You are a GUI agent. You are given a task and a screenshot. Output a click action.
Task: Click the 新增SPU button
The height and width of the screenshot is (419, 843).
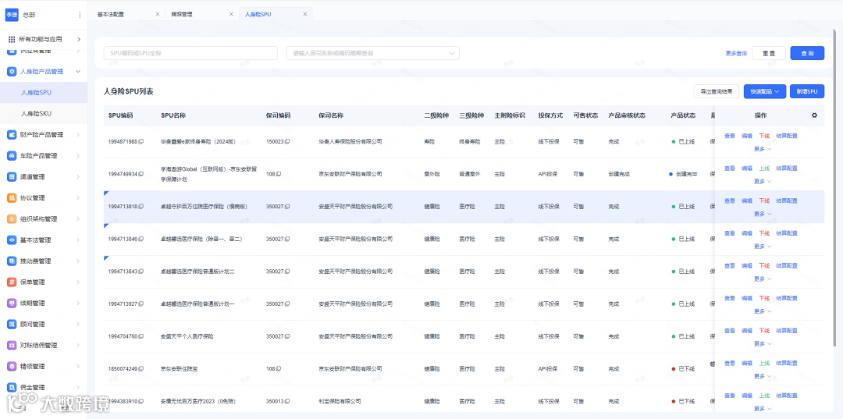tap(807, 91)
